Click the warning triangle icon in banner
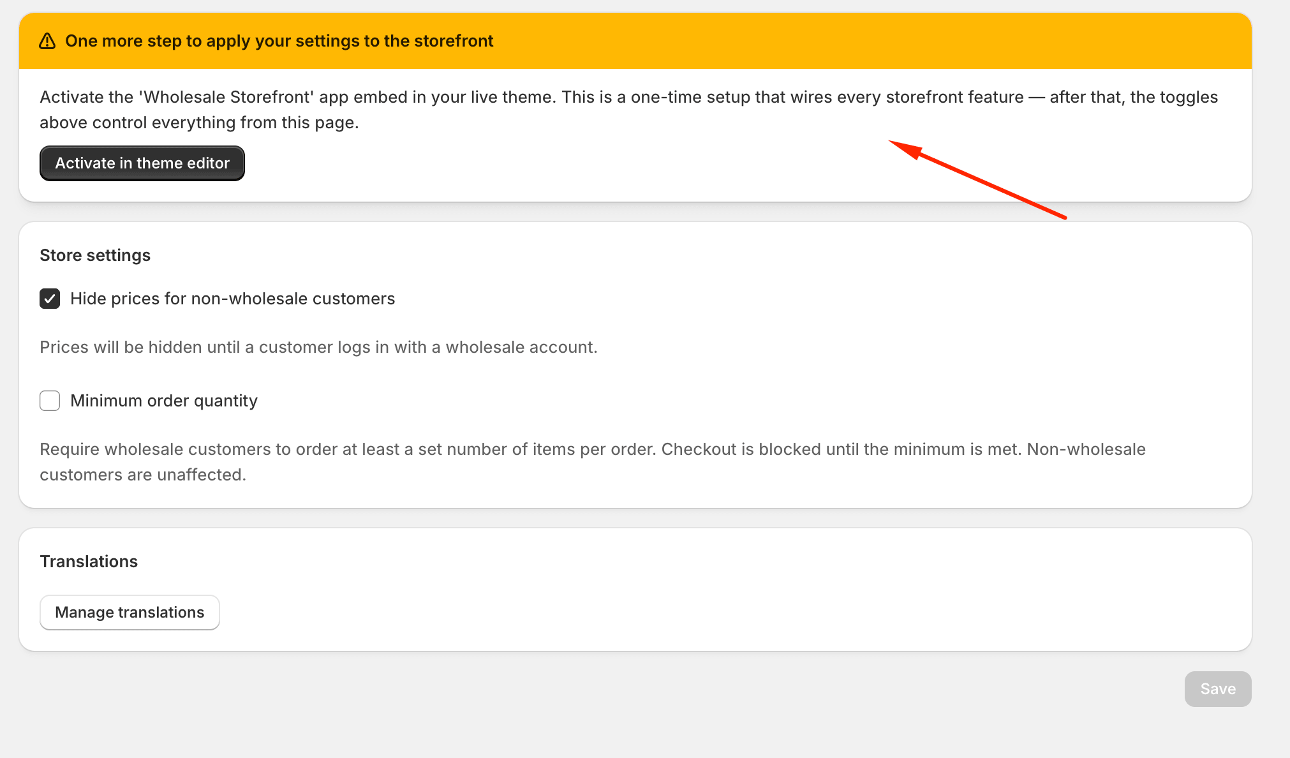 point(47,41)
